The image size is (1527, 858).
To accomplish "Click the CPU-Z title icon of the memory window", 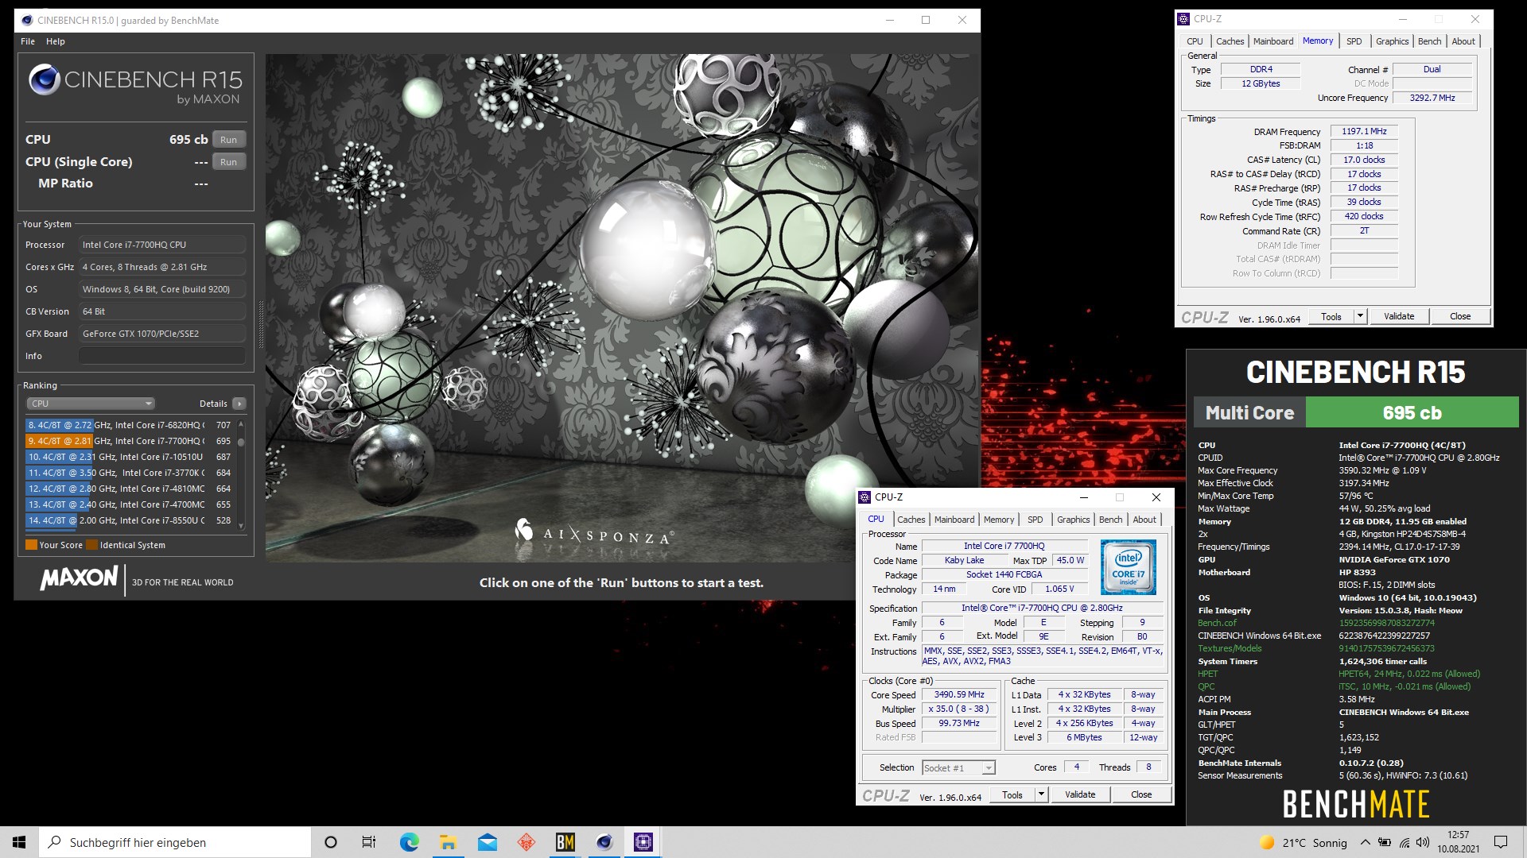I will point(1183,19).
